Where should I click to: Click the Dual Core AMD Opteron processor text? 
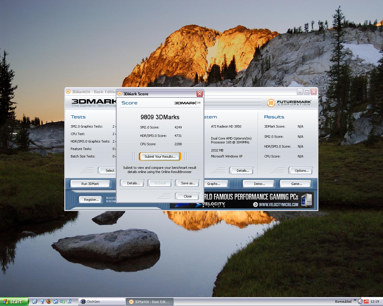tap(231, 140)
